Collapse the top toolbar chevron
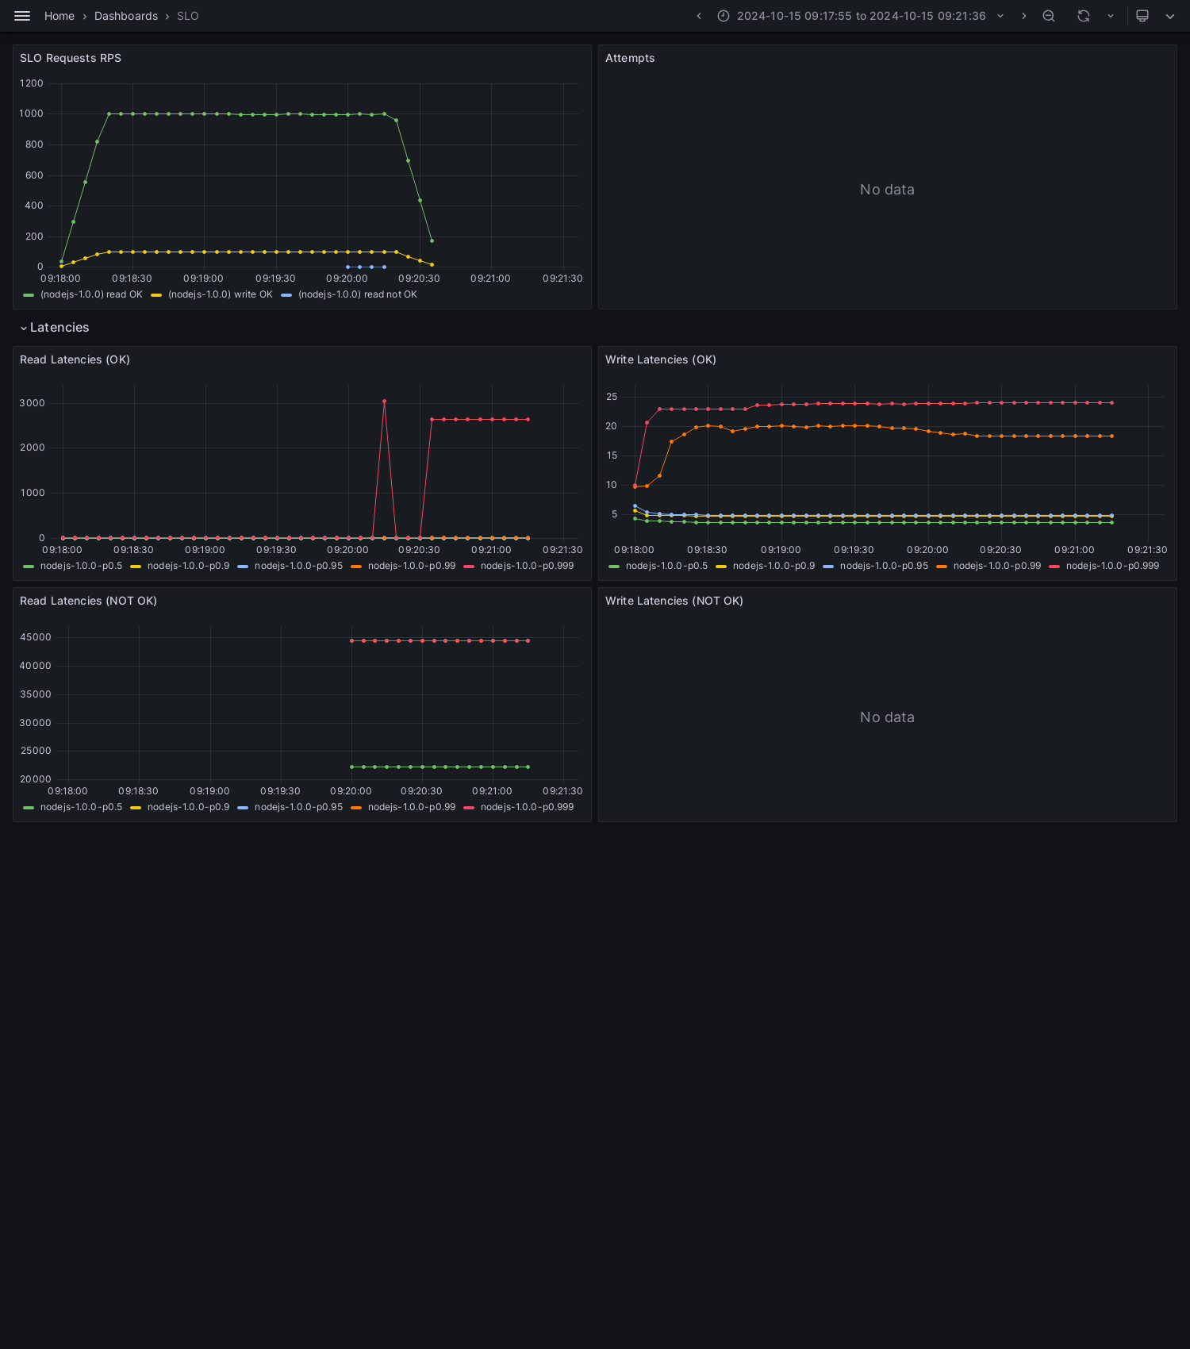The width and height of the screenshot is (1190, 1349). point(1170,16)
